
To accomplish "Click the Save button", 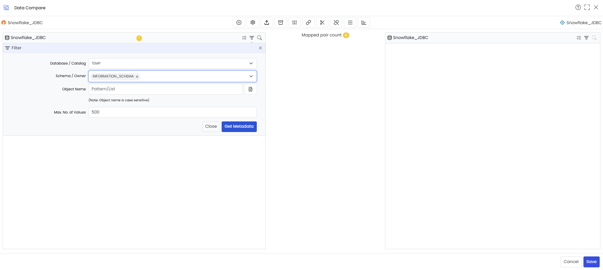I will tap(591, 262).
